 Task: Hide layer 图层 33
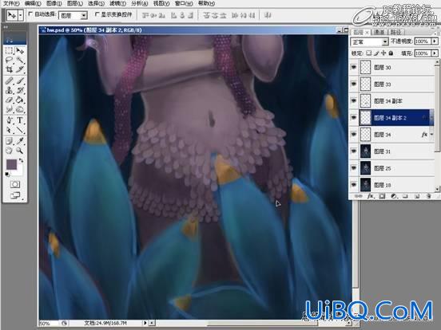click(354, 84)
